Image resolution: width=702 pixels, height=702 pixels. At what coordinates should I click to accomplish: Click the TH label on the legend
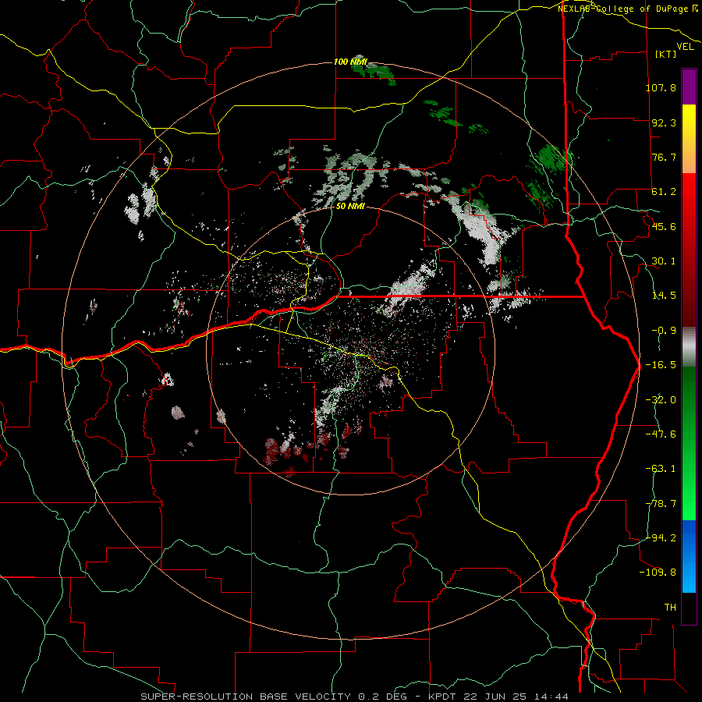(670, 608)
